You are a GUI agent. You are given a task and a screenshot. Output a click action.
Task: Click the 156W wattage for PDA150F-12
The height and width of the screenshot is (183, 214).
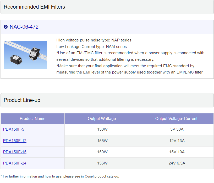point(102,141)
